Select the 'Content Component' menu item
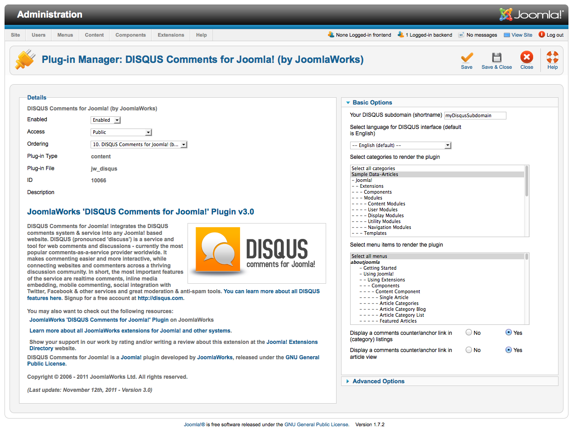Screen dimensions: 573x438 coord(437,291)
